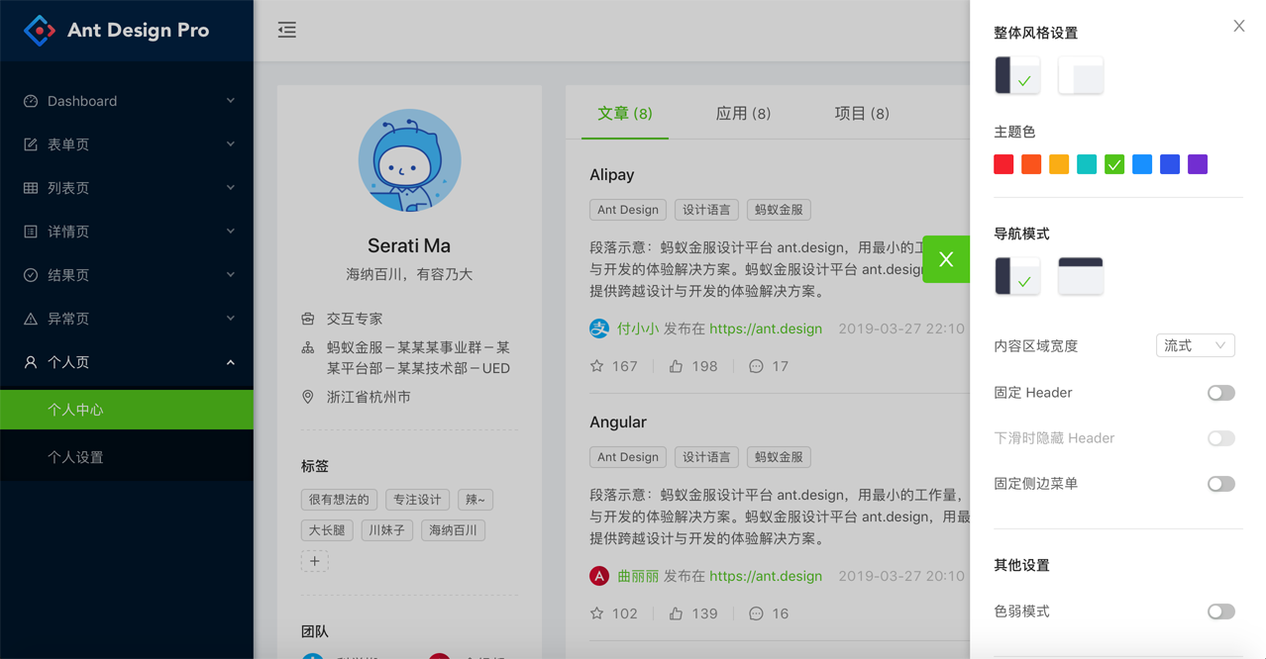This screenshot has height=659, width=1266.
Task: Click author link 付小小
Action: coord(638,329)
